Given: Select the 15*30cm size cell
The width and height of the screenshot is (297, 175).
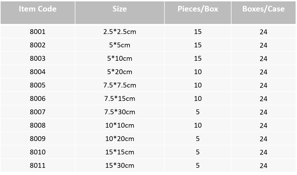Looking at the screenshot, I should (120, 166).
